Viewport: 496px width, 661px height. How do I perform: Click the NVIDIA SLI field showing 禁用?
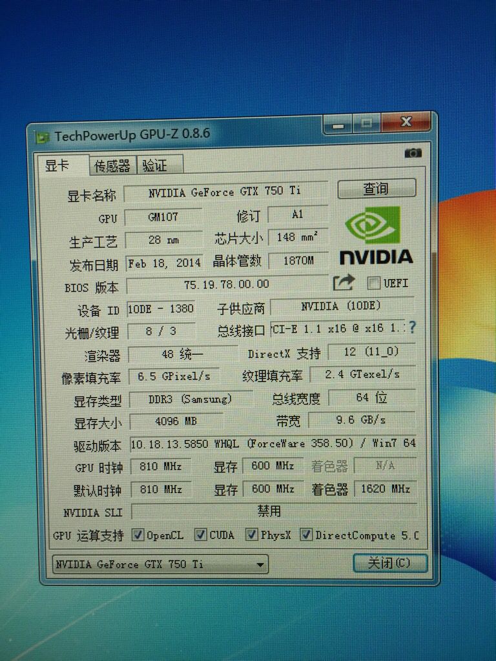point(274,512)
